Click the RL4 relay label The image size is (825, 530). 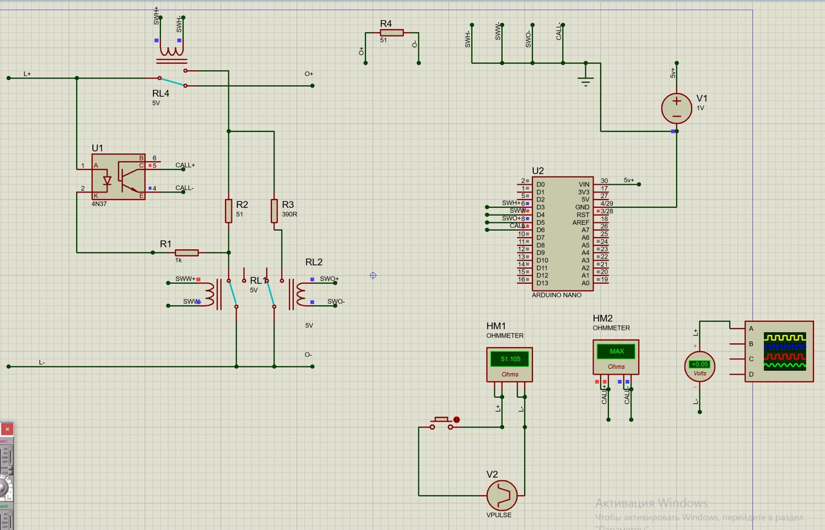tap(160, 93)
